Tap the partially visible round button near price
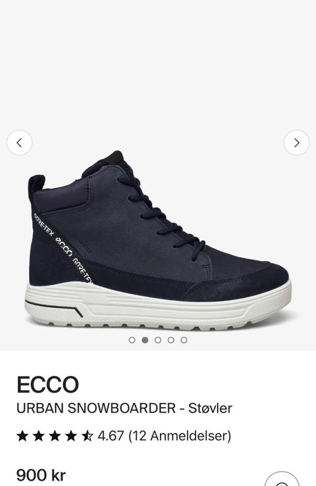This screenshot has width=316, height=486. 282,479
